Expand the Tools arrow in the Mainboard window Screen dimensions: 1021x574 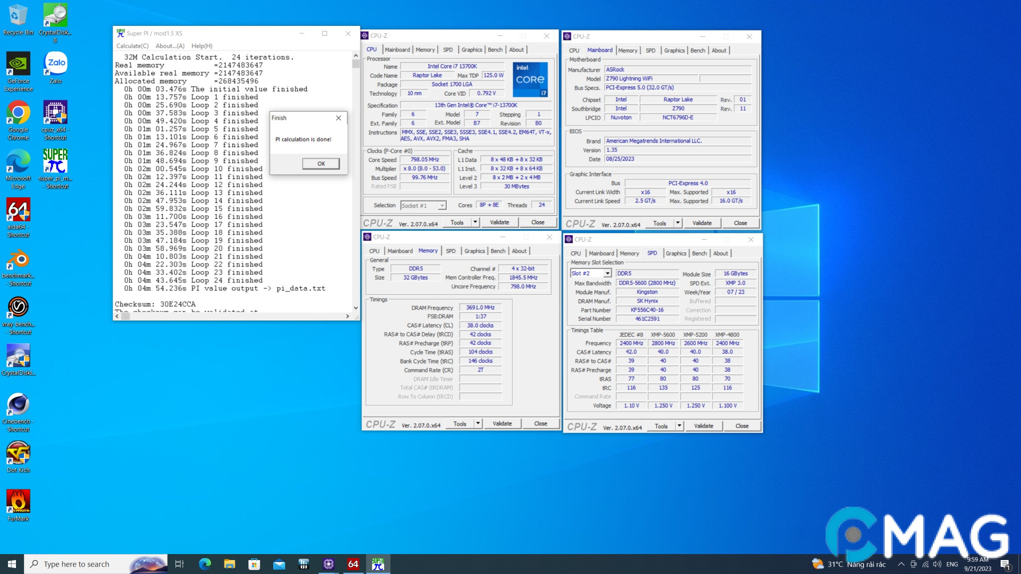tap(678, 223)
